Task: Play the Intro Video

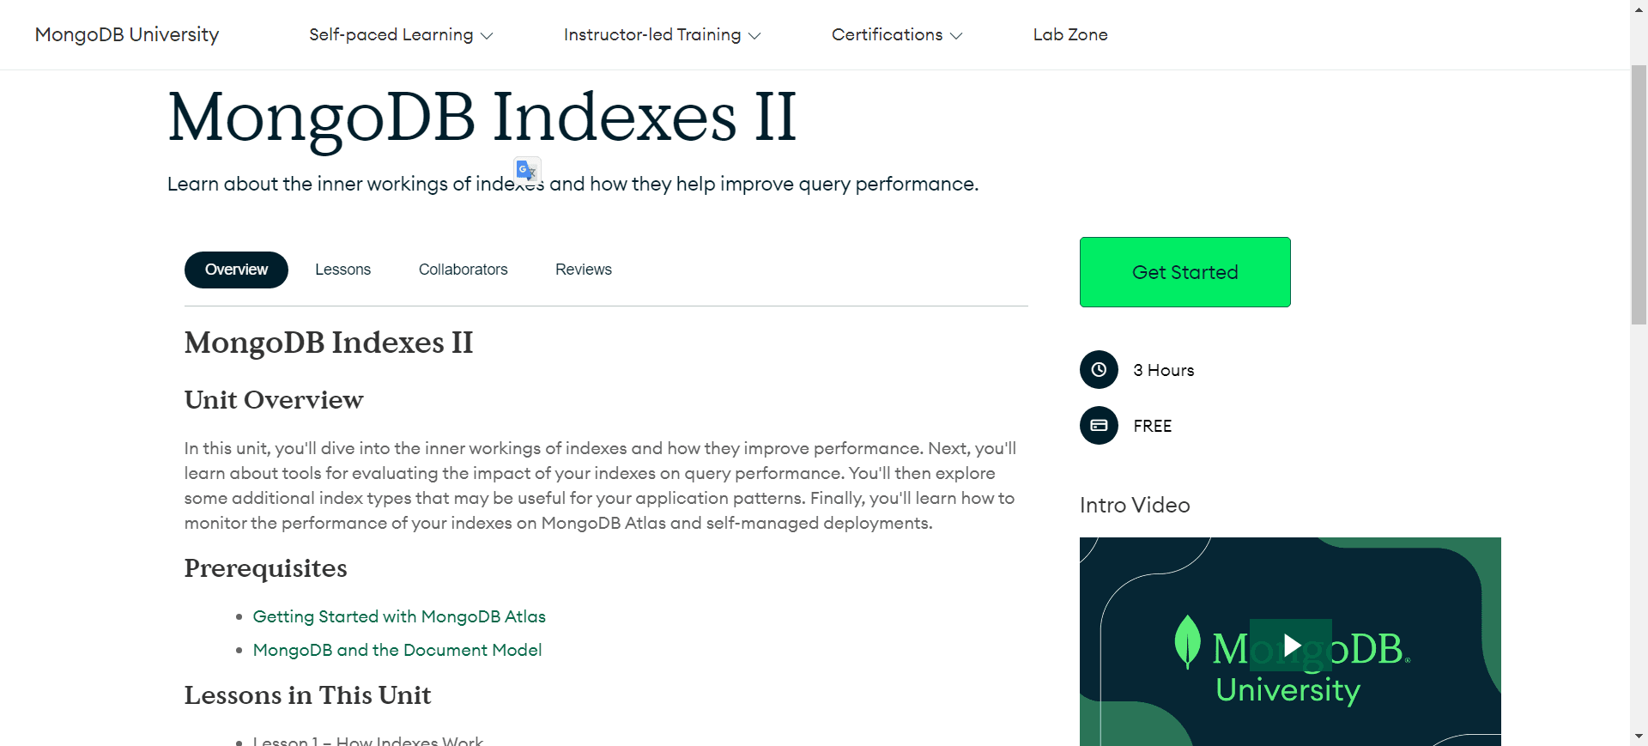Action: point(1291,645)
